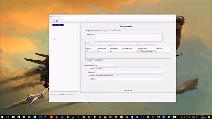Click the save icon in the toolbar
Screen dimensions: 212x119
(57, 21)
